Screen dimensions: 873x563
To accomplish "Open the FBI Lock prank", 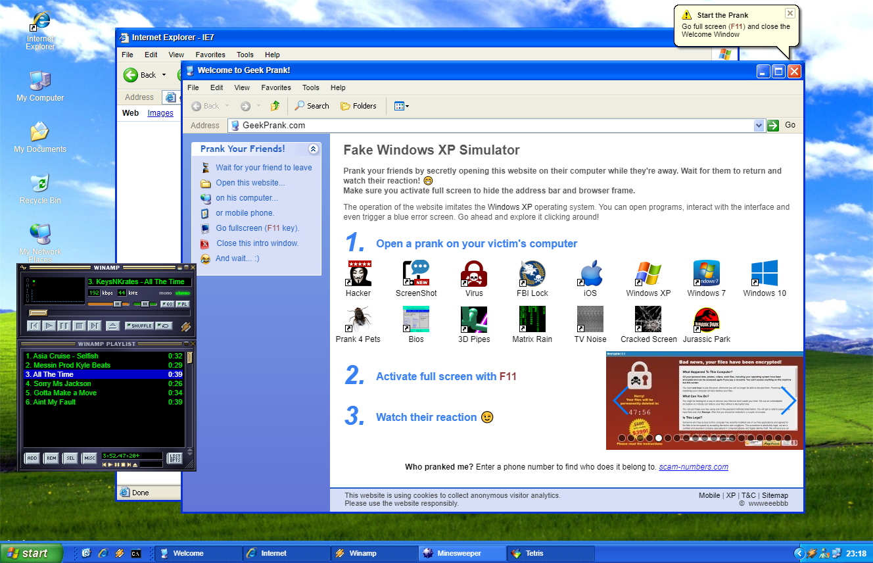I will click(x=532, y=279).
